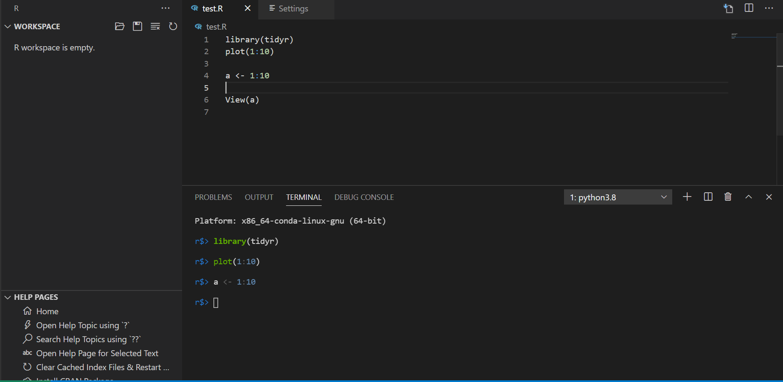
Task: Open the OUTPUT panel tab
Action: 259,197
